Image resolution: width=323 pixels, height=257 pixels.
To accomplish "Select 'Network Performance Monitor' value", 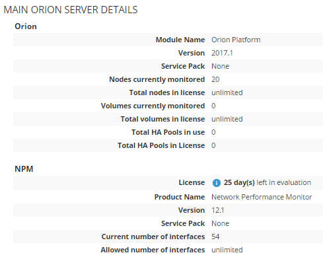I will coord(262,197).
